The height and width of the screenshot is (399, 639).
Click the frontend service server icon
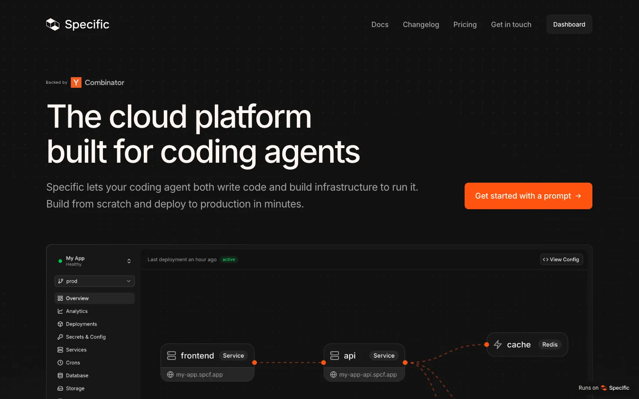[172, 356]
